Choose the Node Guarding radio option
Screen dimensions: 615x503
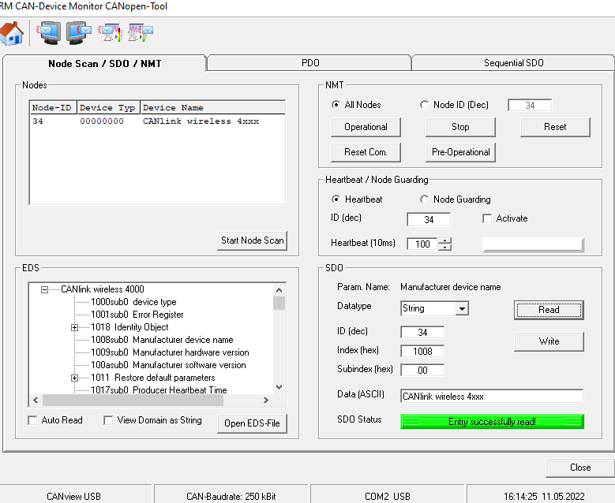(x=425, y=199)
